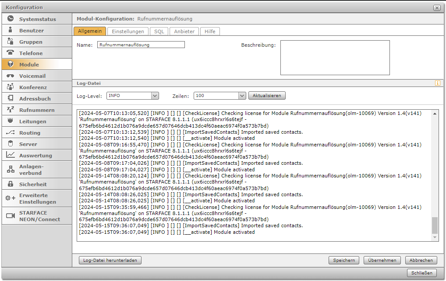Switch to the Anbieter tab
446x281 pixels.
[x=184, y=31]
